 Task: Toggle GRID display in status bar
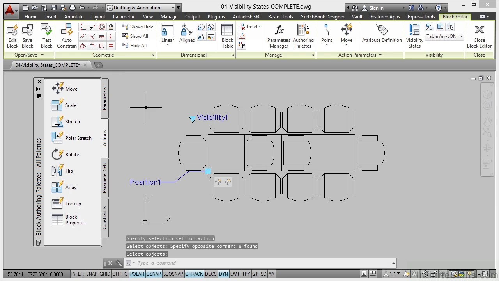pyautogui.click(x=105, y=274)
